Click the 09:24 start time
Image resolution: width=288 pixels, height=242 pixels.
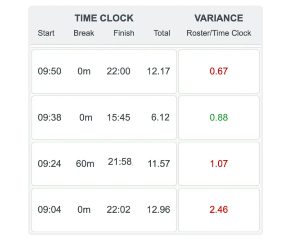click(x=49, y=164)
